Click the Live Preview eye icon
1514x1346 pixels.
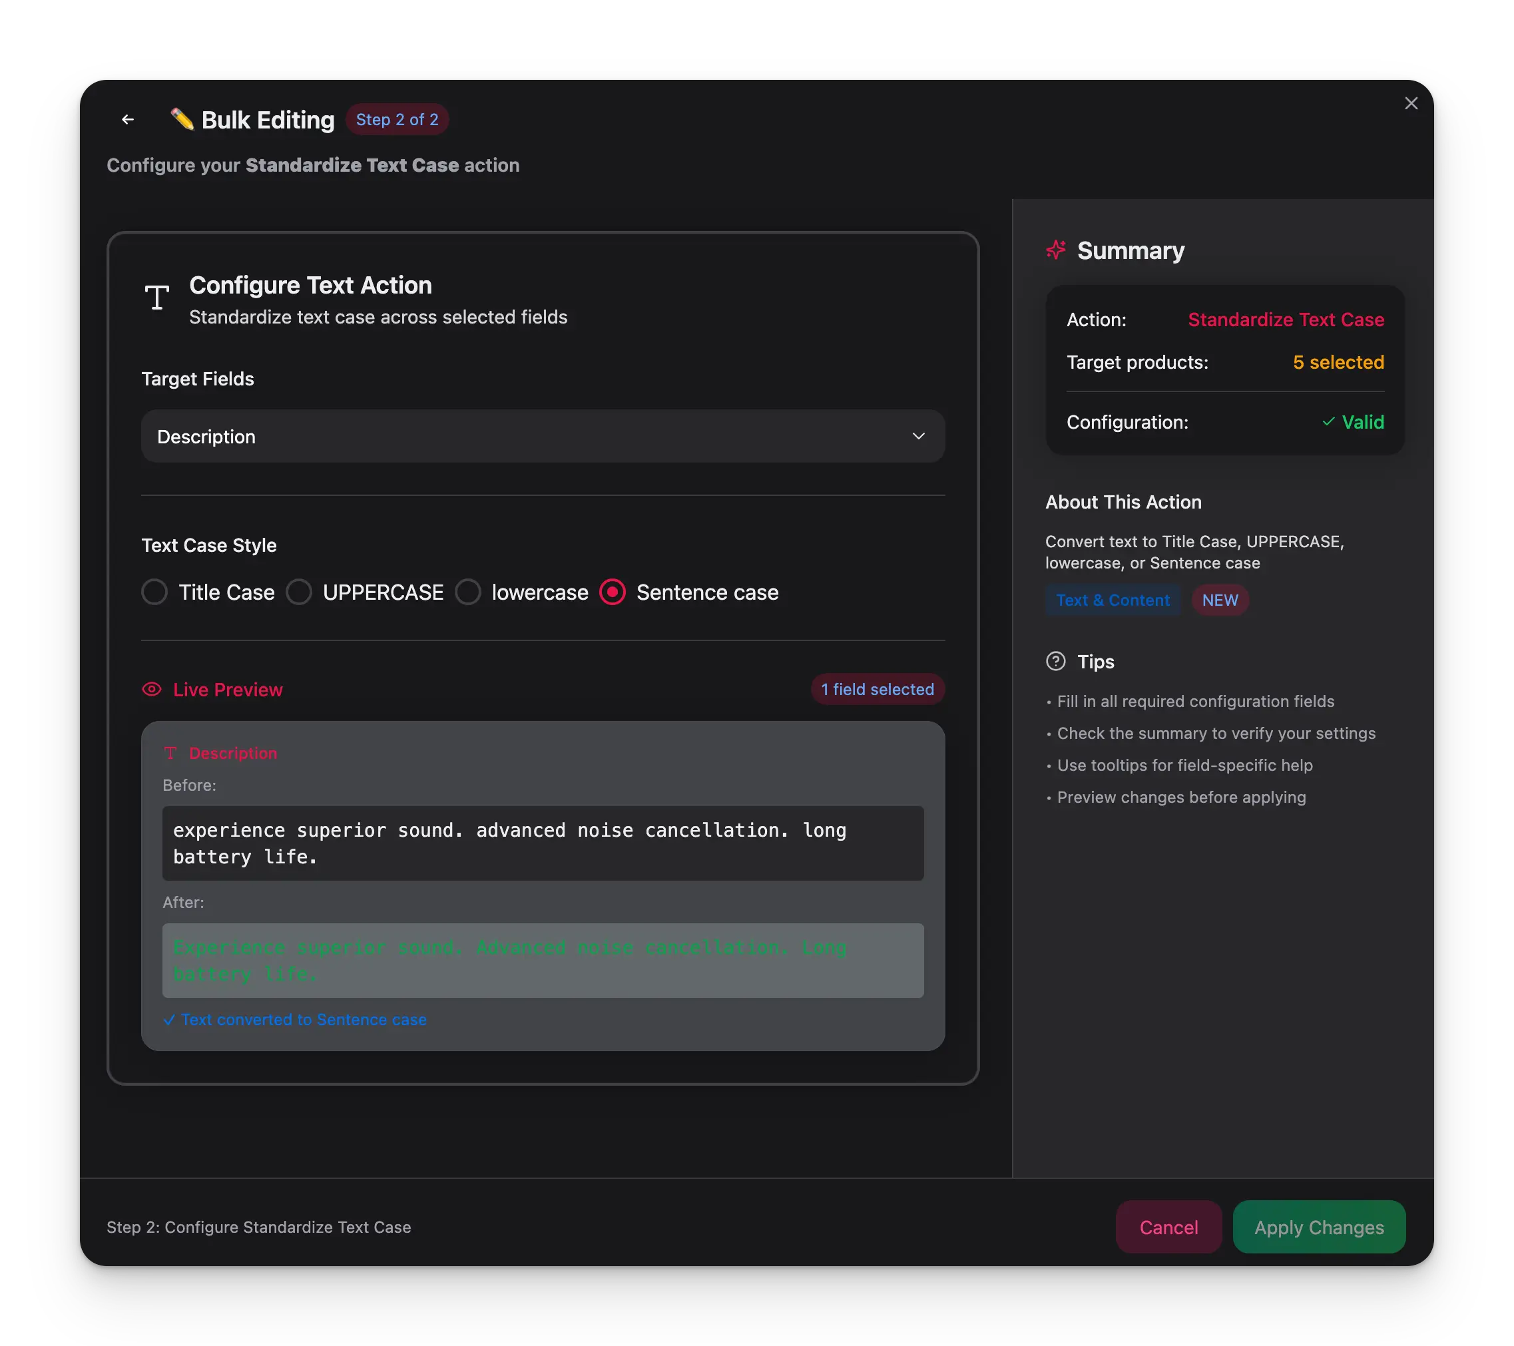[151, 690]
